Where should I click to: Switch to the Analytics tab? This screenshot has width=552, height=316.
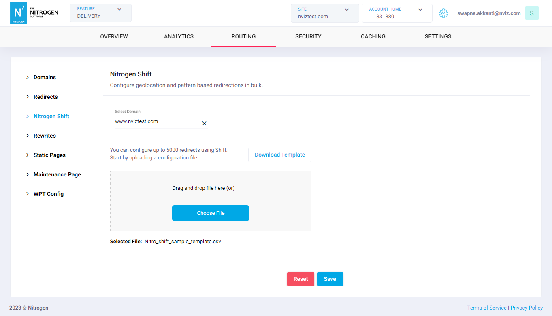coord(179,36)
